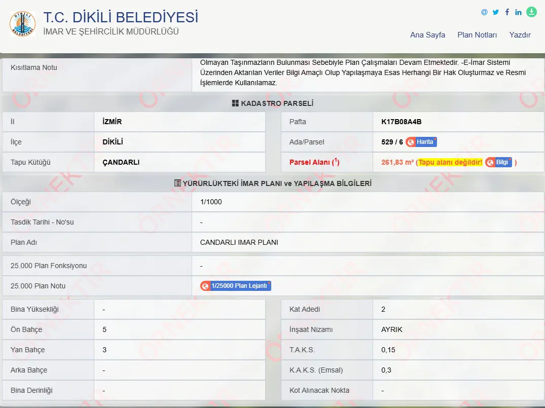Click the Kat Adedi value 2

[x=383, y=309]
